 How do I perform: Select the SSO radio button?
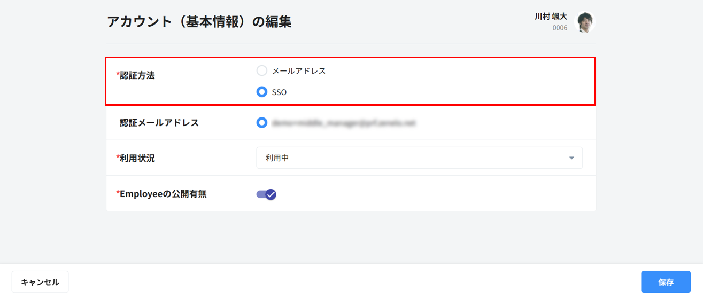click(x=262, y=92)
